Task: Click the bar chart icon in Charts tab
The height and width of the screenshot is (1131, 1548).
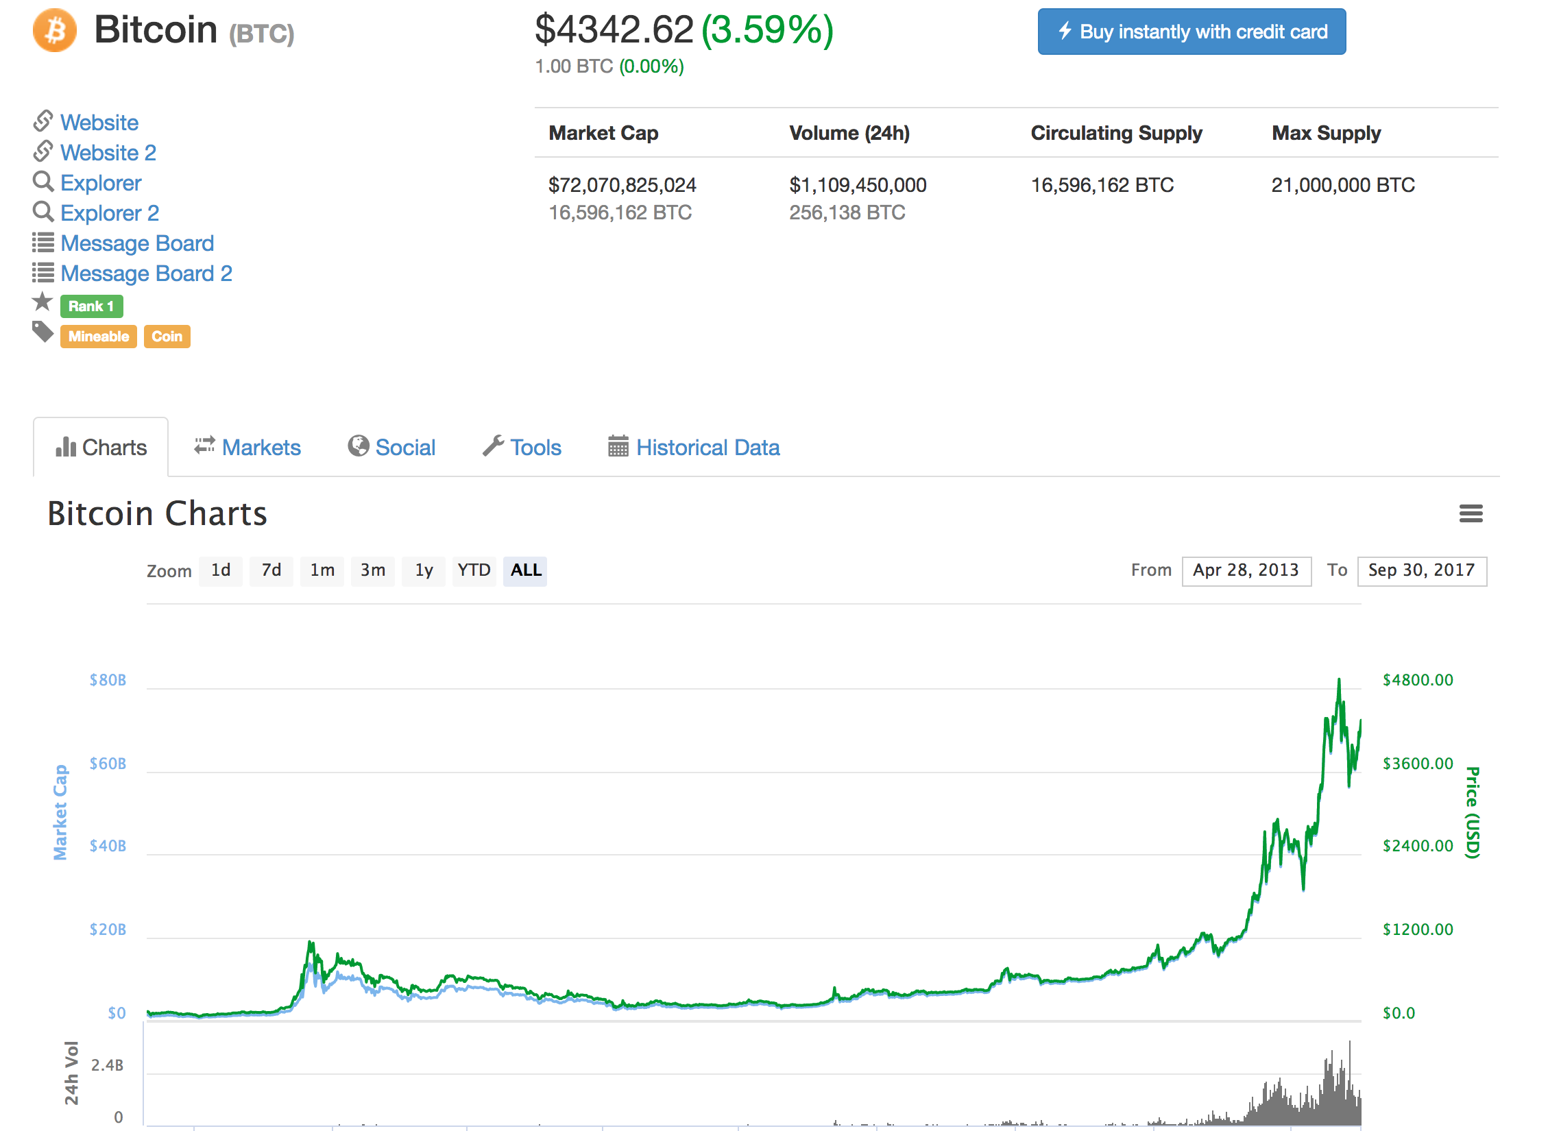Action: point(66,447)
